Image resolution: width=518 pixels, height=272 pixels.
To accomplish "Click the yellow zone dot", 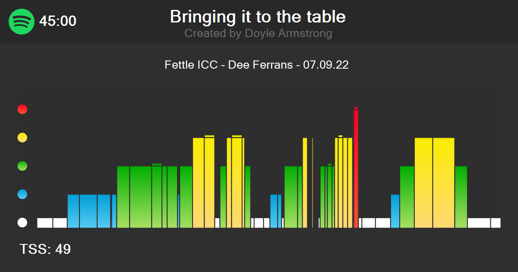I will (22, 138).
